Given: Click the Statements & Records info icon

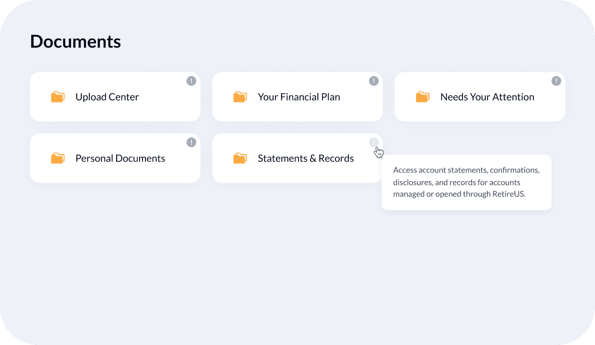Looking at the screenshot, I should point(374,142).
